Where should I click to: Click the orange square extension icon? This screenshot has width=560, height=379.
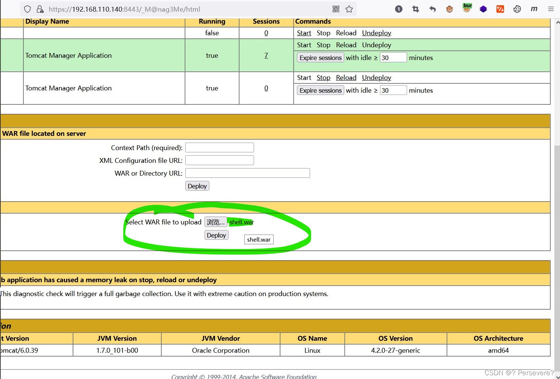(500, 9)
